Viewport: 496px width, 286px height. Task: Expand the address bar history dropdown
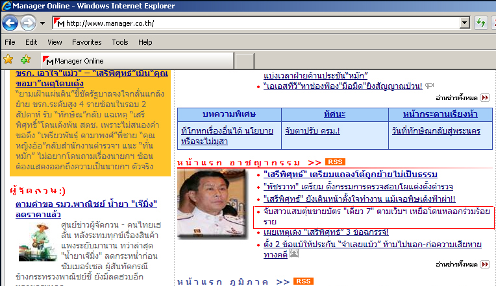point(464,23)
